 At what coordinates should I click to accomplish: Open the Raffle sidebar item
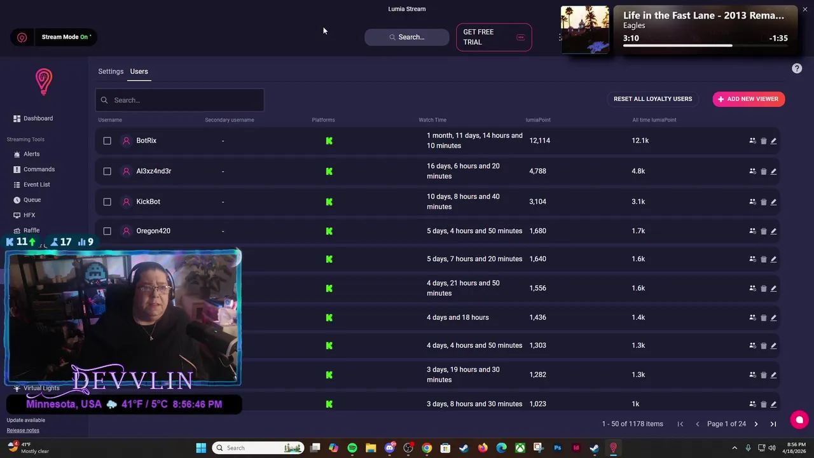click(x=27, y=230)
